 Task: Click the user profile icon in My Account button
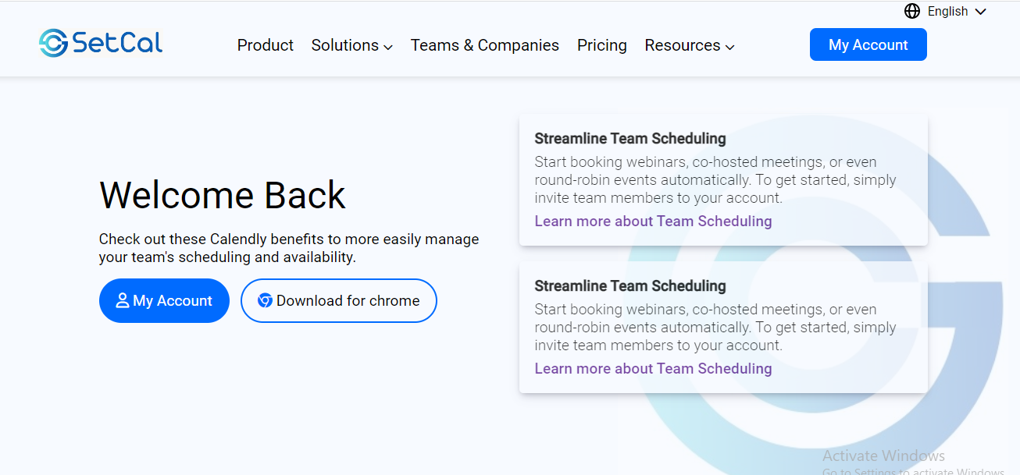point(122,300)
